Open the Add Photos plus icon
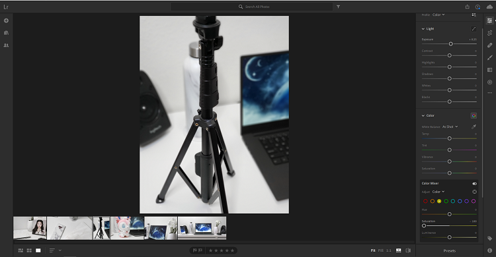The width and height of the screenshot is (496, 257). [6, 20]
